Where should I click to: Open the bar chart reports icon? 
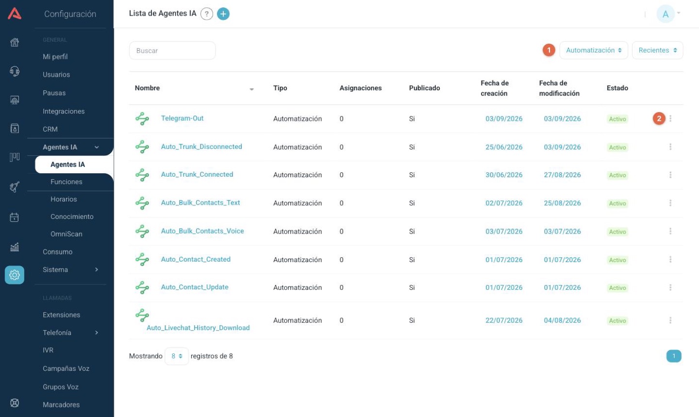[15, 247]
